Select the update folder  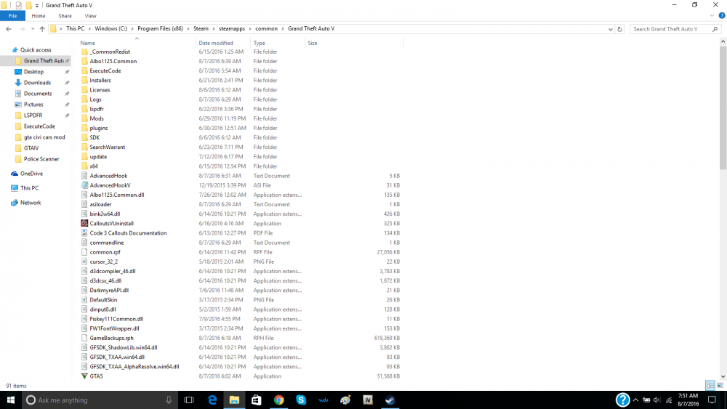(98, 157)
